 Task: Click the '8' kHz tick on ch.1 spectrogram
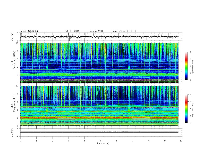18,51
